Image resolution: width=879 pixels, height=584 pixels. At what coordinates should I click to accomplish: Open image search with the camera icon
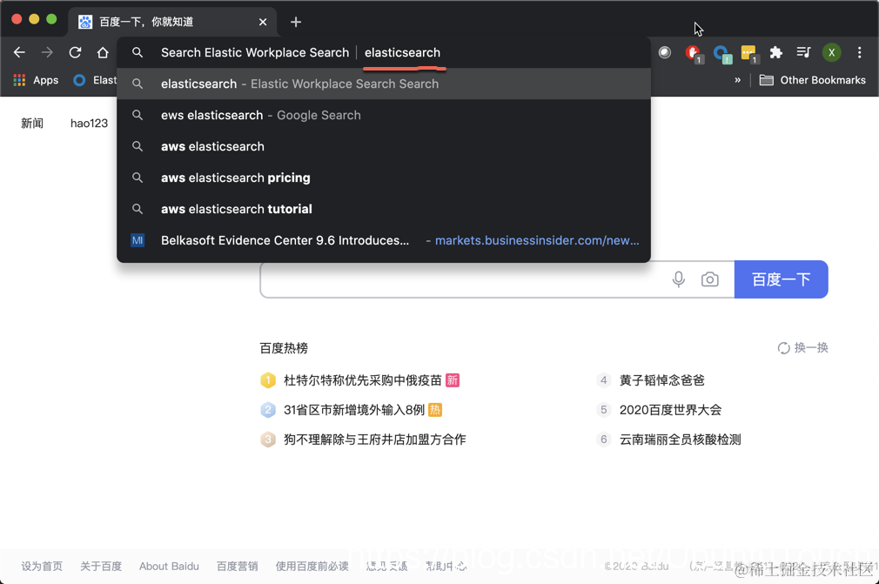coord(709,279)
